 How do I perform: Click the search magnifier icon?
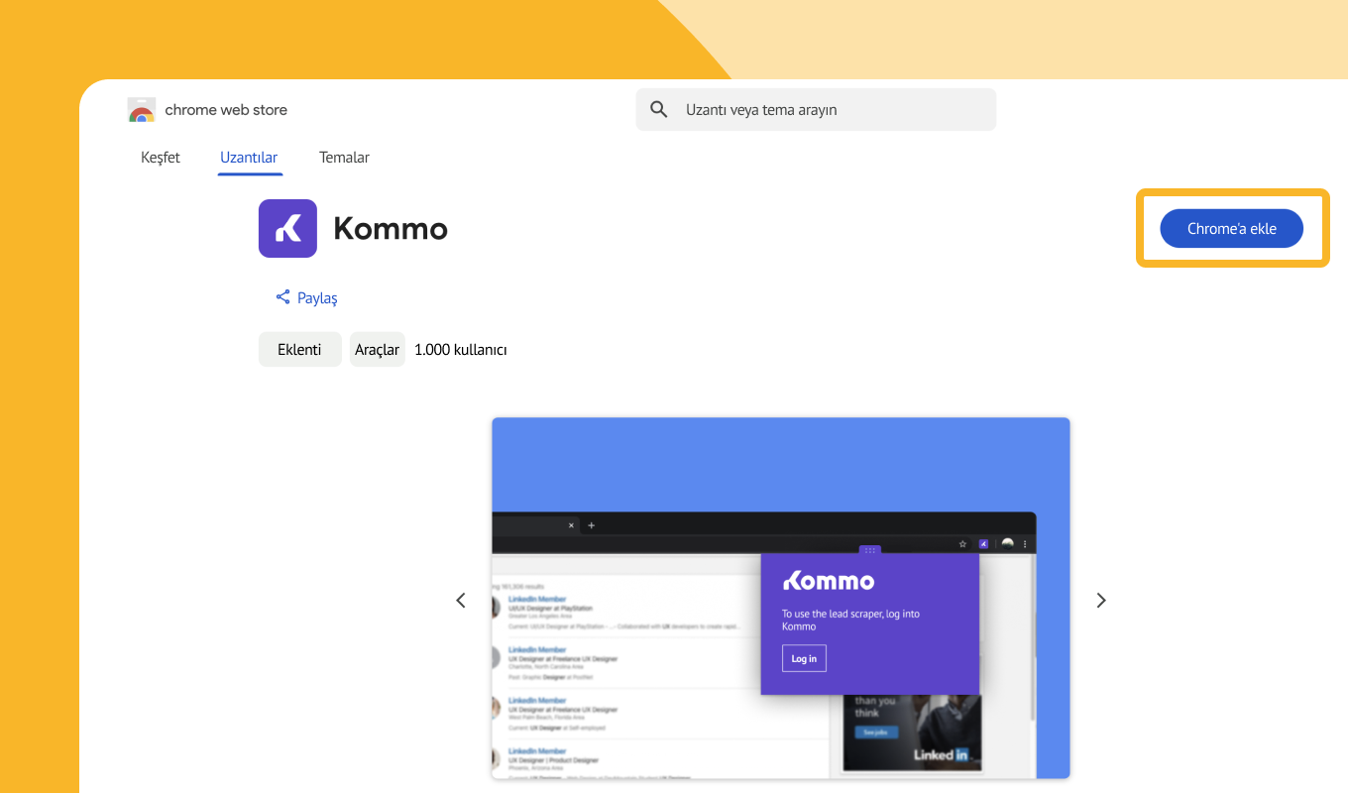pyautogui.click(x=659, y=109)
